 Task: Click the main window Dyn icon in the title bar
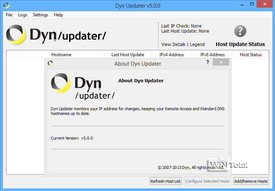[7, 5]
